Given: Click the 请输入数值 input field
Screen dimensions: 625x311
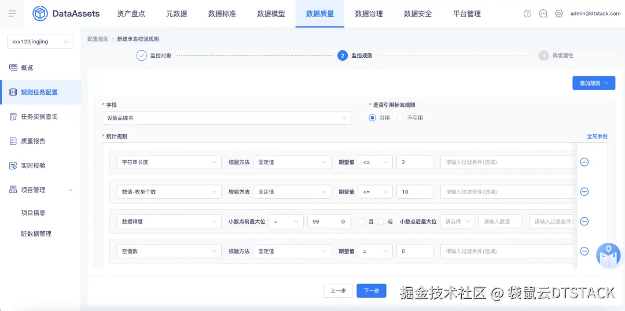Looking at the screenshot, I should point(501,221).
